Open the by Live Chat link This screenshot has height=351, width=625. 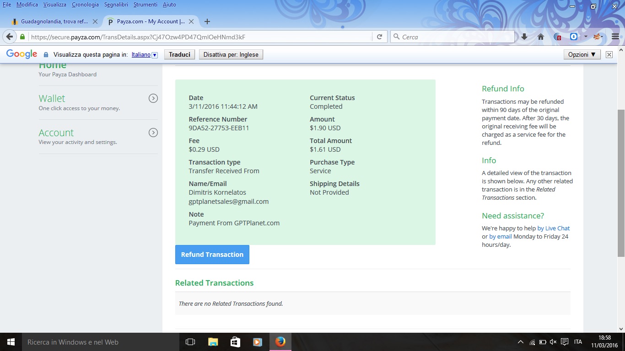pos(554,228)
